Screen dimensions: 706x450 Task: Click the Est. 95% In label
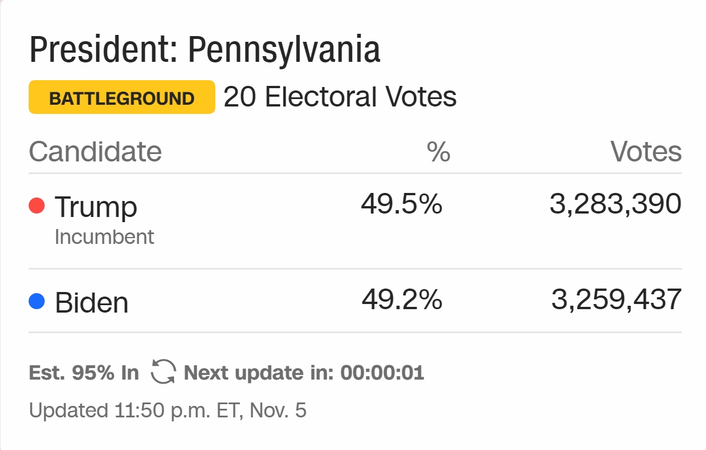pos(84,373)
